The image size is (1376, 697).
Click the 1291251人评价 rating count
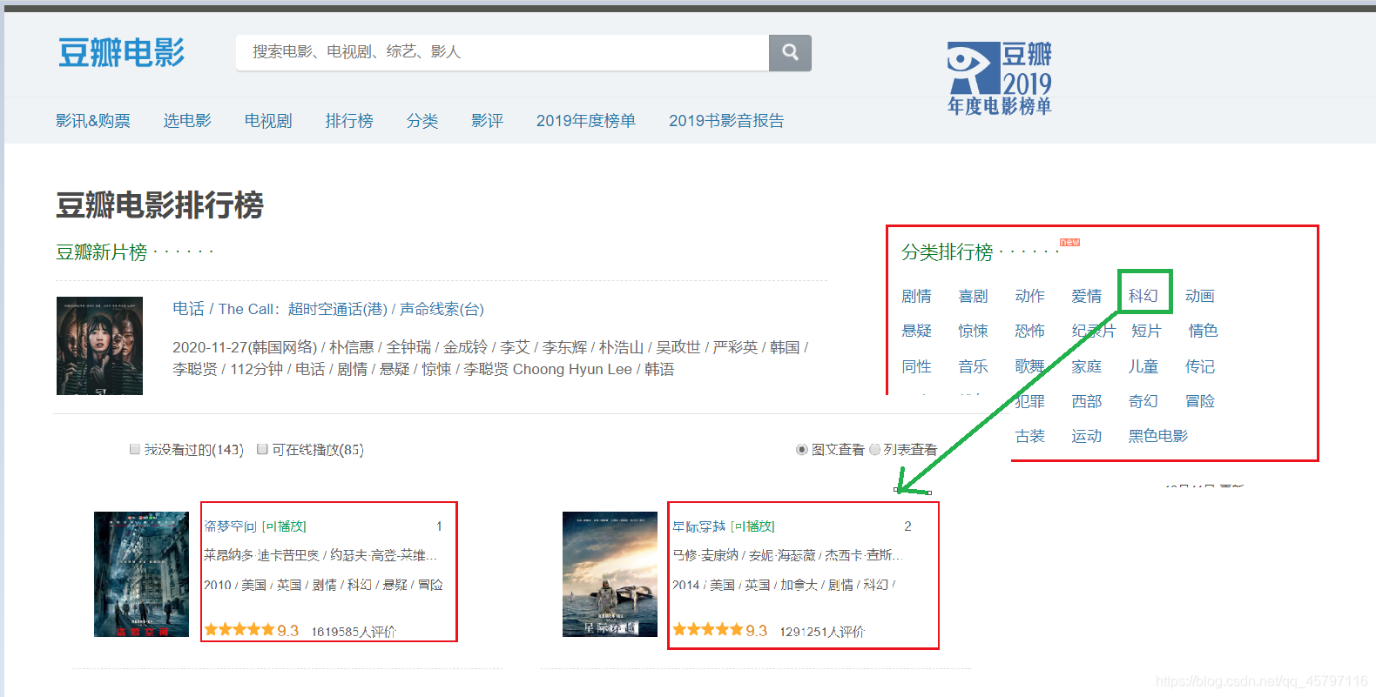tap(822, 632)
